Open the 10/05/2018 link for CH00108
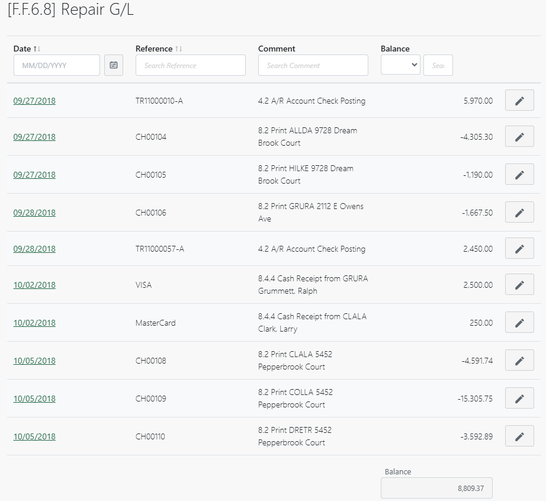This screenshot has height=501, width=546. click(x=34, y=360)
